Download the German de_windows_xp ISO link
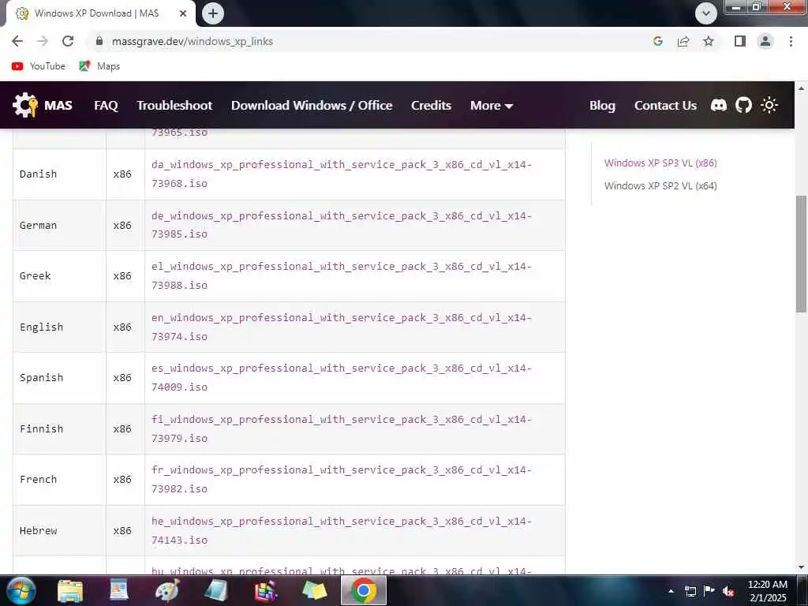 (x=341, y=225)
